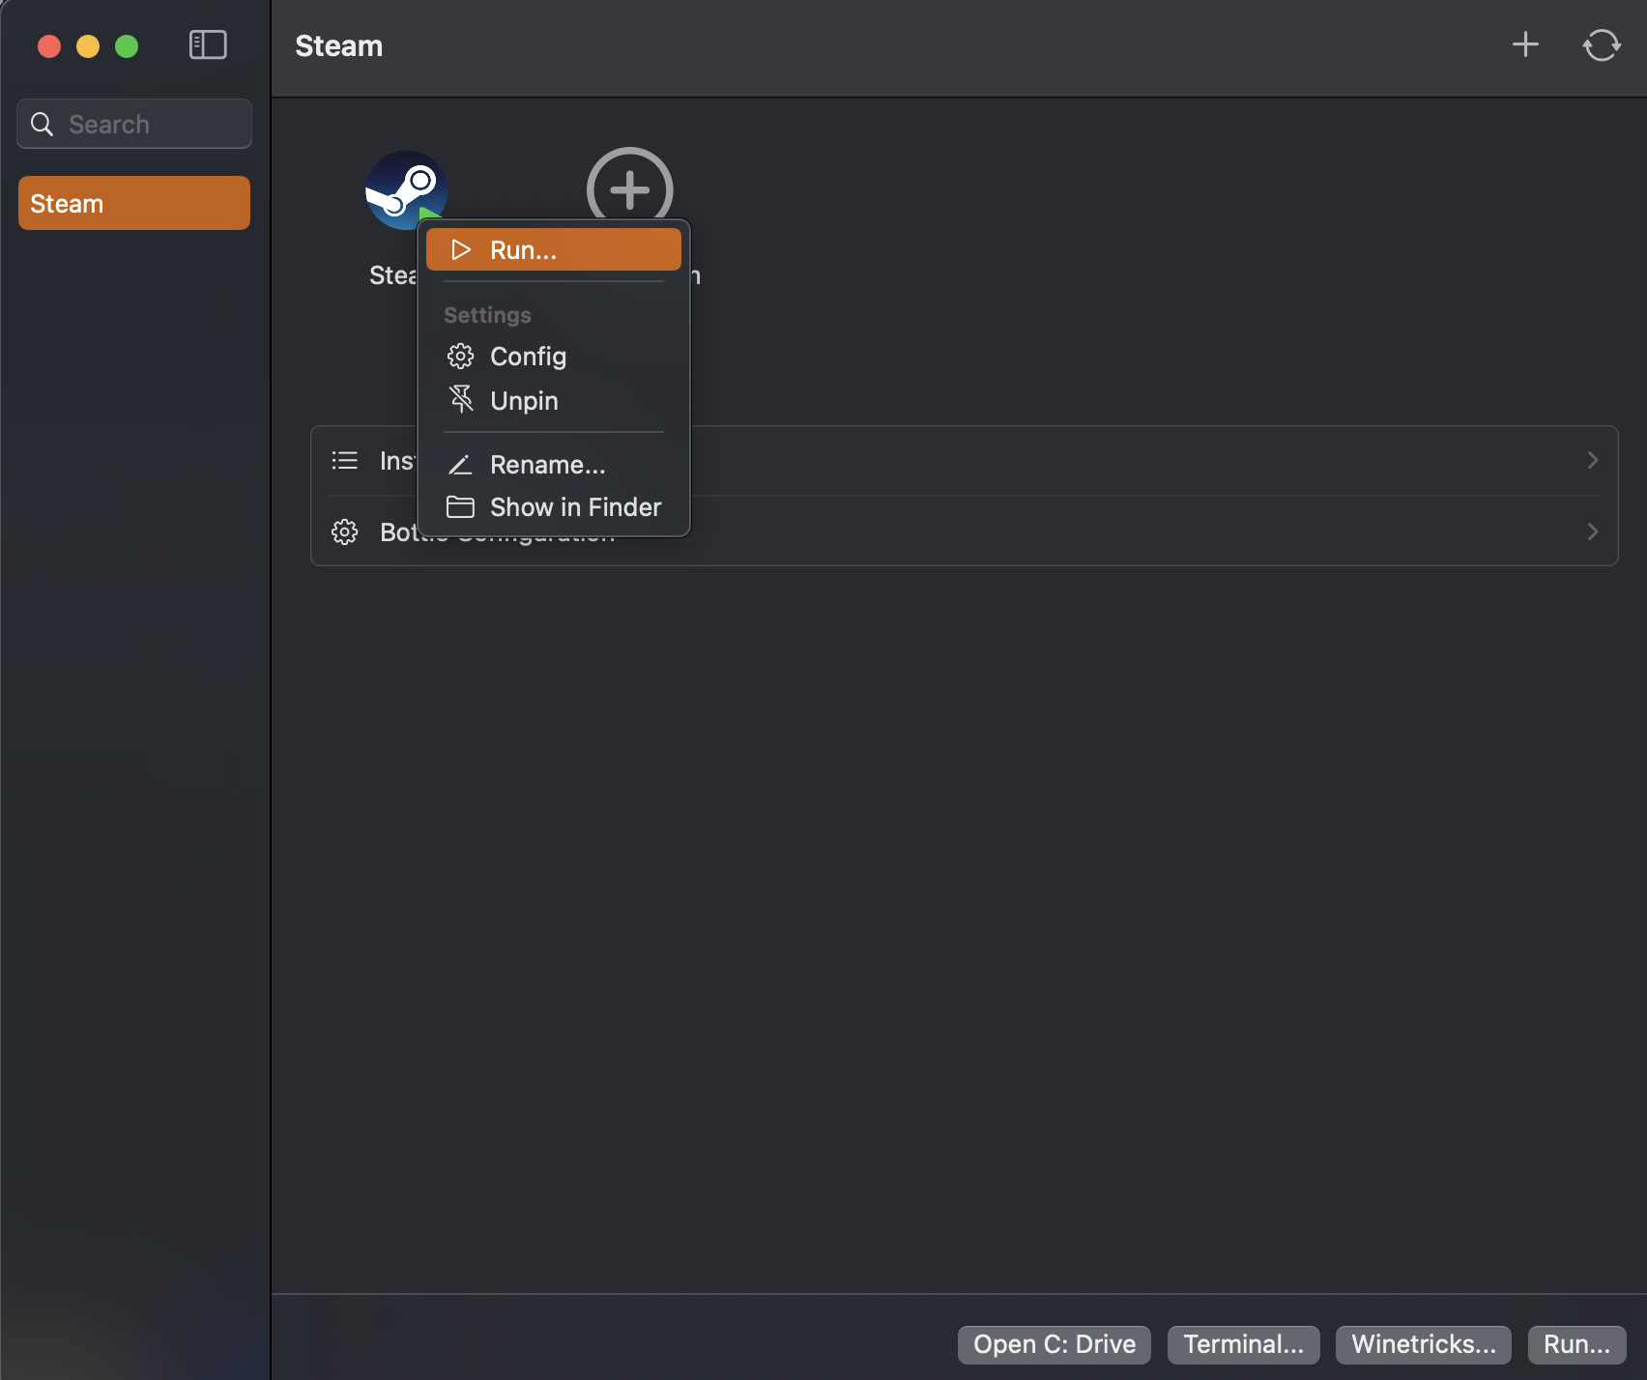Image resolution: width=1647 pixels, height=1380 pixels.
Task: Click the plus icon to add bottle
Action: click(x=1525, y=44)
